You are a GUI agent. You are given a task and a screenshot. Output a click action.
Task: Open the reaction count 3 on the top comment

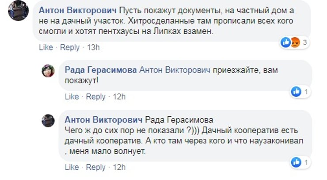[305, 42]
